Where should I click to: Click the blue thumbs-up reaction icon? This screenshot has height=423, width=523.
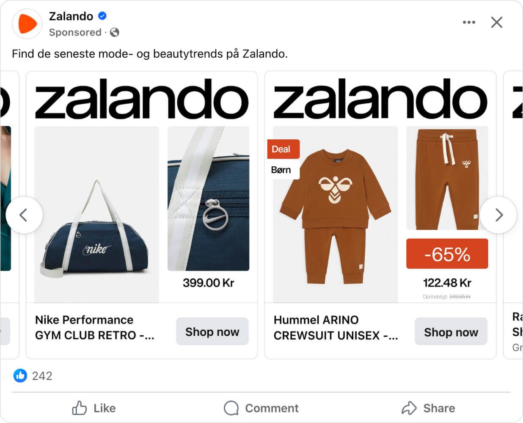coord(20,376)
